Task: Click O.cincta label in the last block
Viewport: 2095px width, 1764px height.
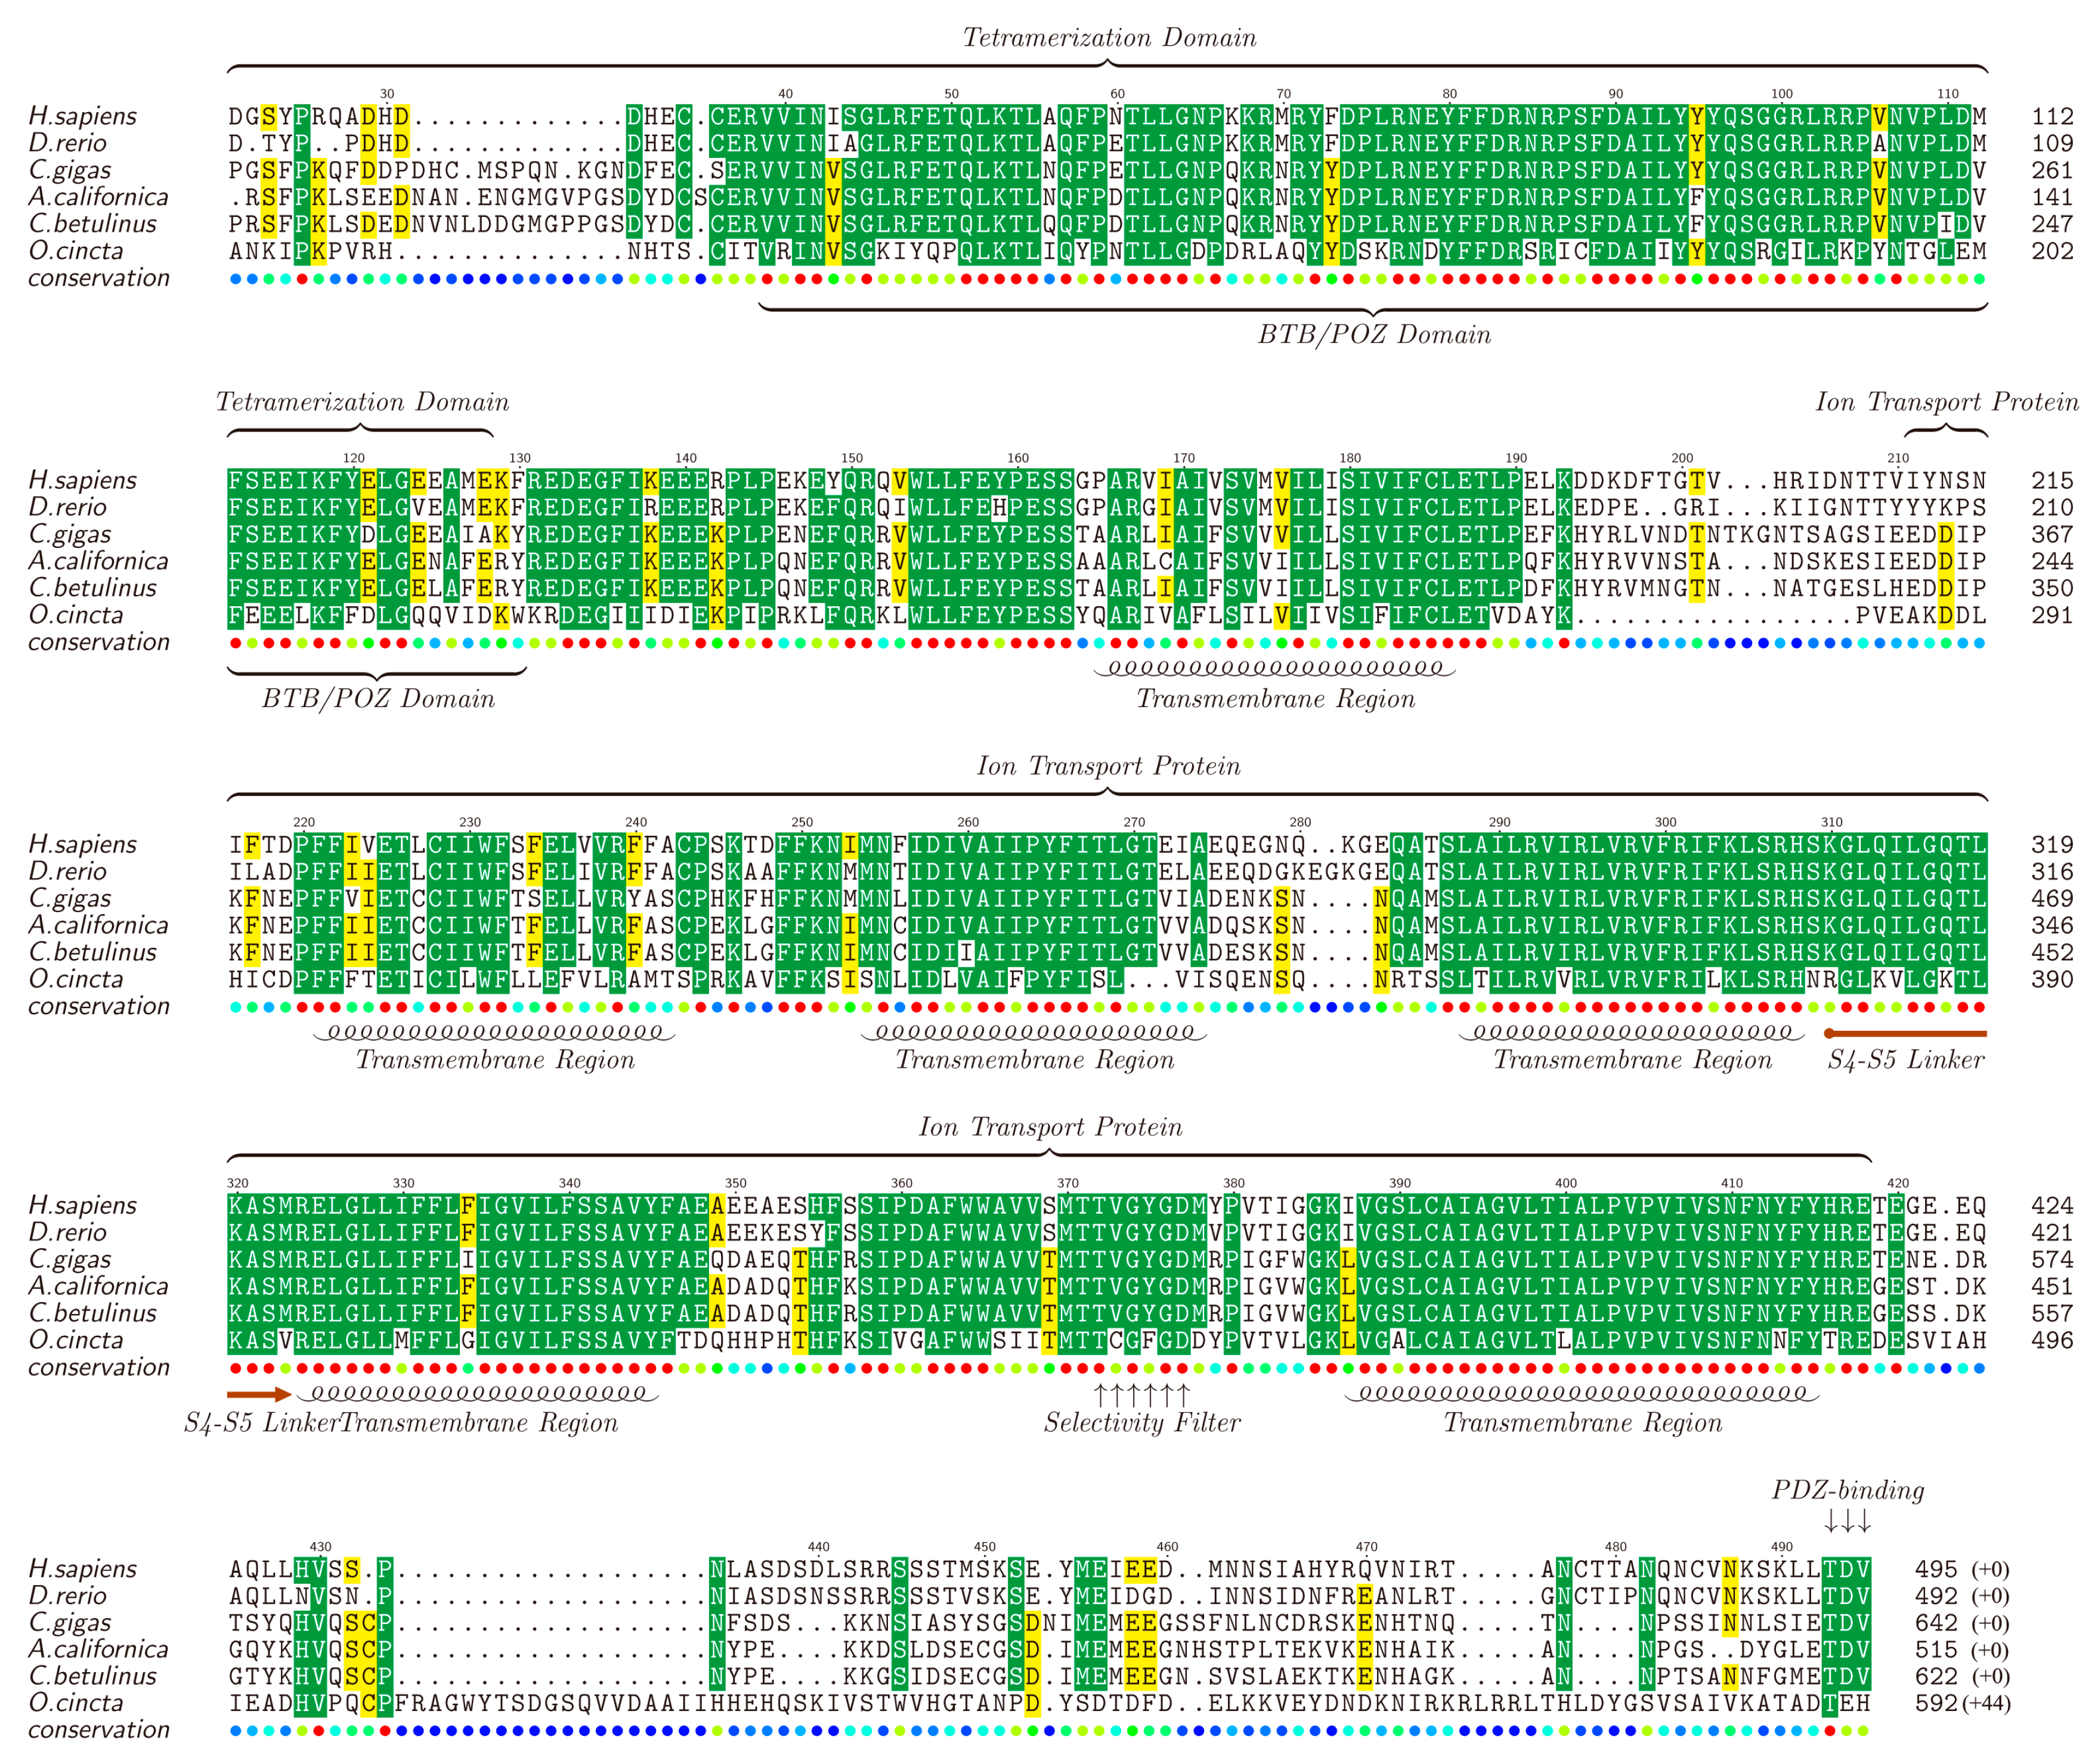Action: (x=75, y=1702)
